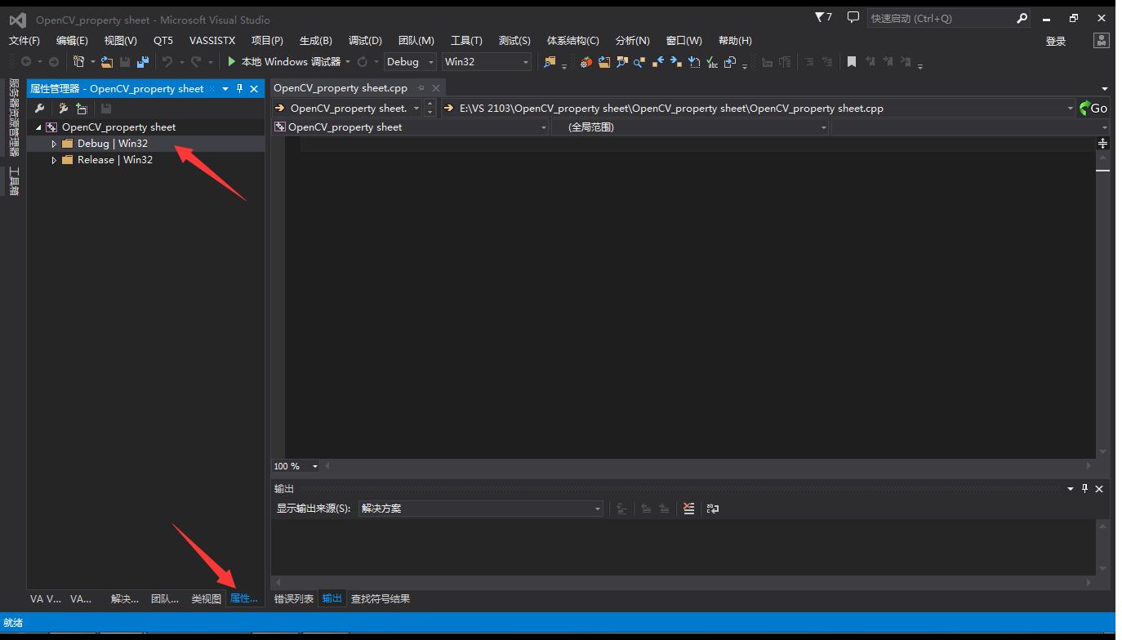Open the Win32 platform dropdown

tap(487, 62)
